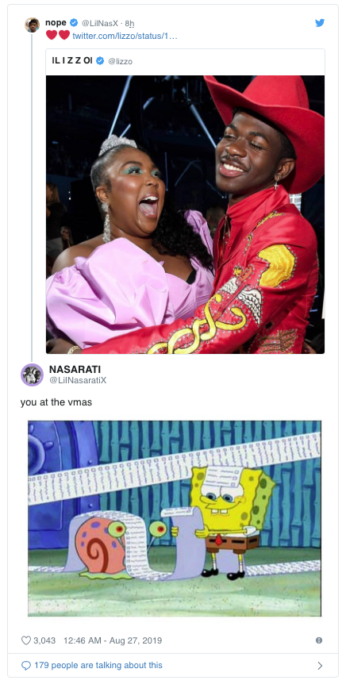This screenshot has width=346, height=684.
Task: Click the heart like icon
Action: [26, 640]
